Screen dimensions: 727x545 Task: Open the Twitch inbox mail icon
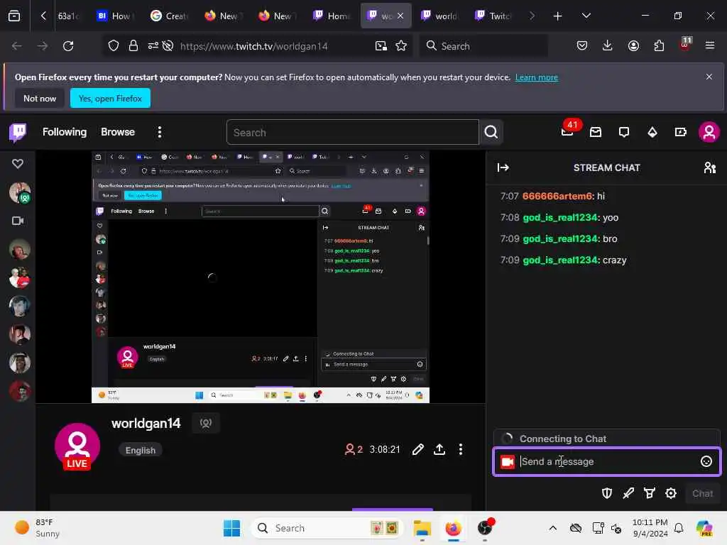tap(596, 133)
